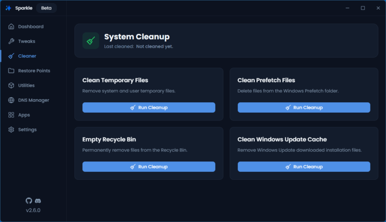Click the Clean Temporary Files title
Screen dimensions: 386x222
click(115, 80)
